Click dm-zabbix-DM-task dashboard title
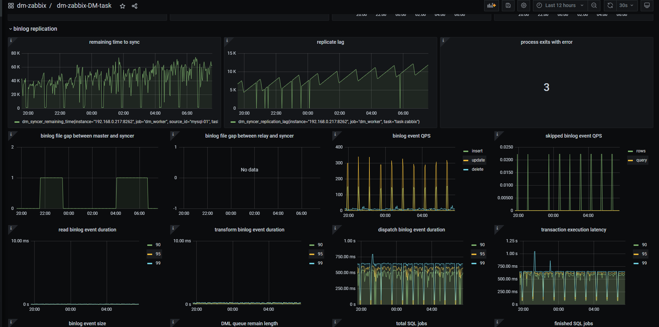659x327 pixels. (84, 6)
